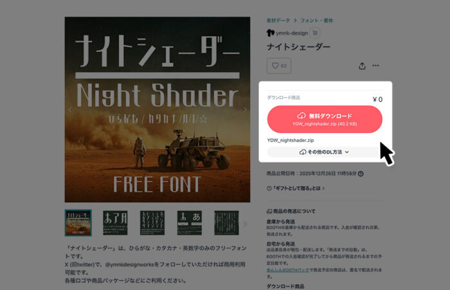Open the 「ギフトとして贈る」とは link
Screen dimensions: 450x290
point(296,188)
